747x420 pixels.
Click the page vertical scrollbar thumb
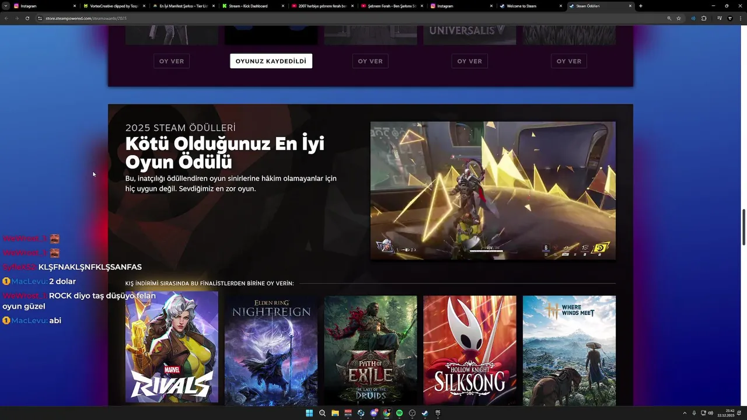tap(743, 228)
